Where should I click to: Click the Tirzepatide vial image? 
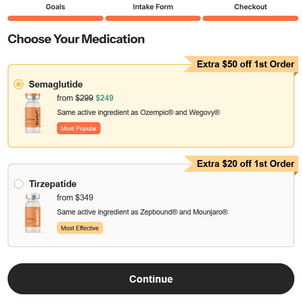[33, 213]
